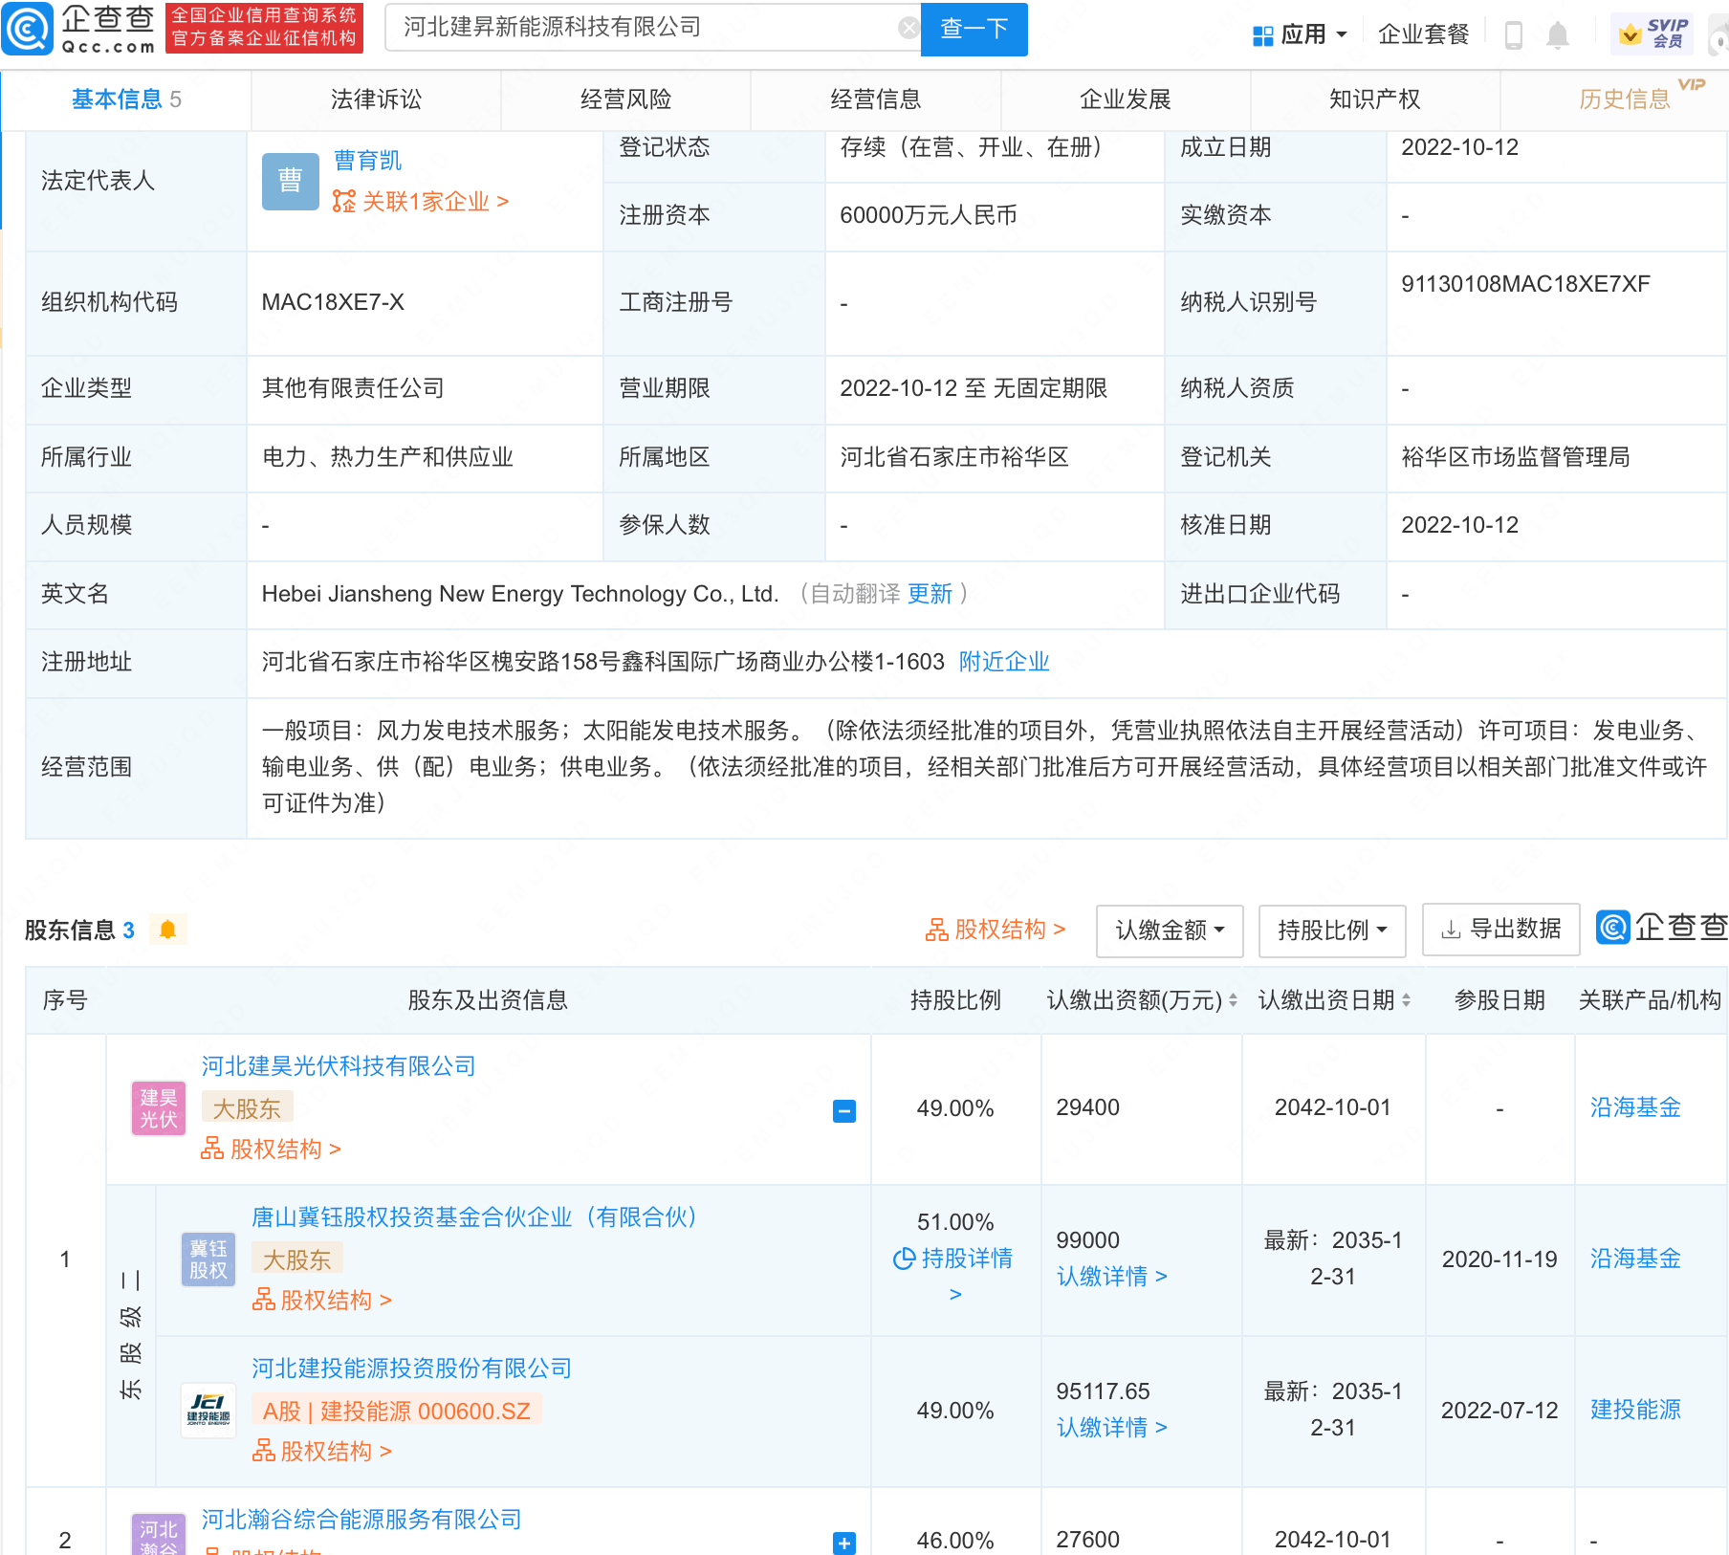Open the 持股比例 dropdown
Image resolution: width=1729 pixels, height=1555 pixels.
click(1332, 931)
